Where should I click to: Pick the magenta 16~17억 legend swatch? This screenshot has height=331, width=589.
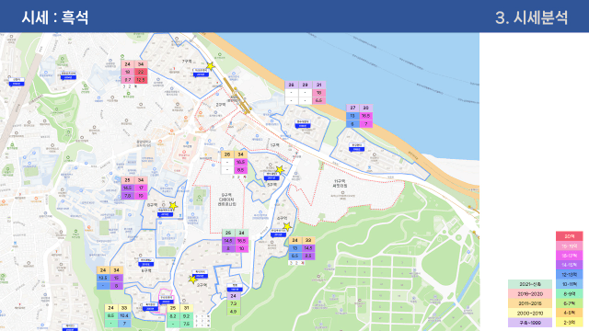point(569,256)
